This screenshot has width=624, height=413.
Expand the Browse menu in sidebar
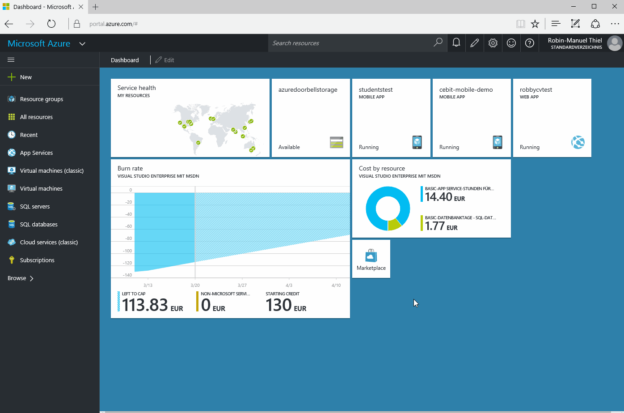click(x=21, y=278)
